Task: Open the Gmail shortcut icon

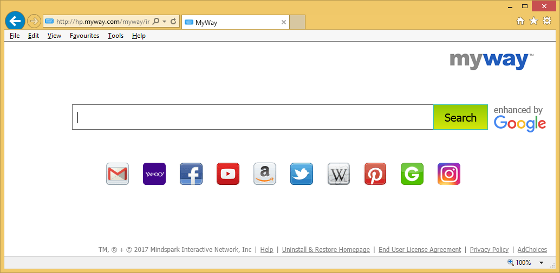Action: [118, 174]
